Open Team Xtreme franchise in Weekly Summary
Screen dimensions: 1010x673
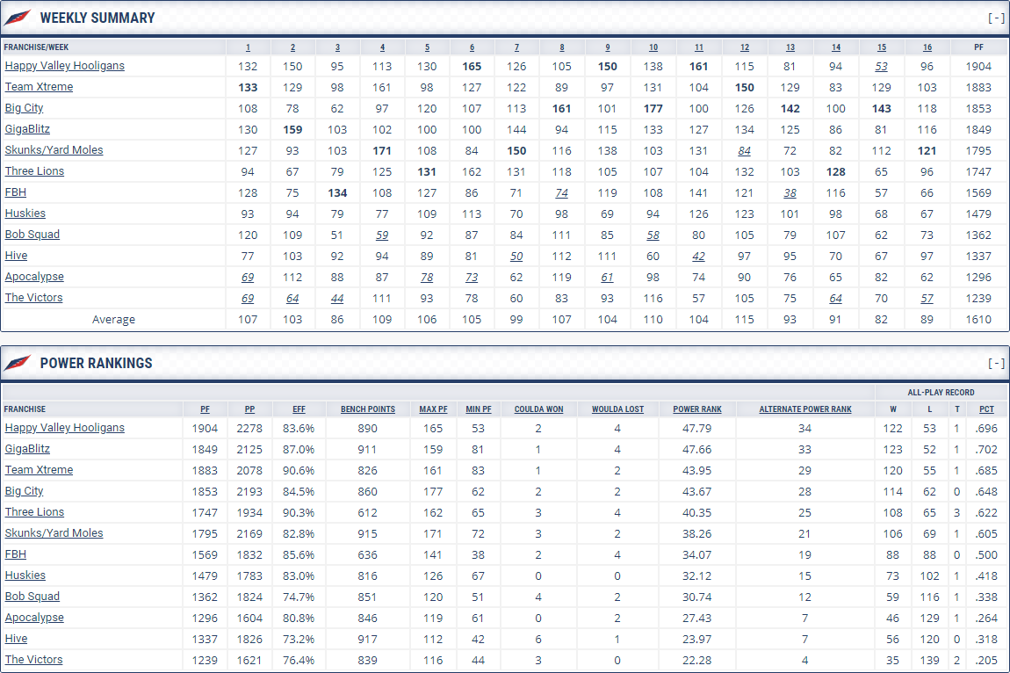click(x=39, y=87)
